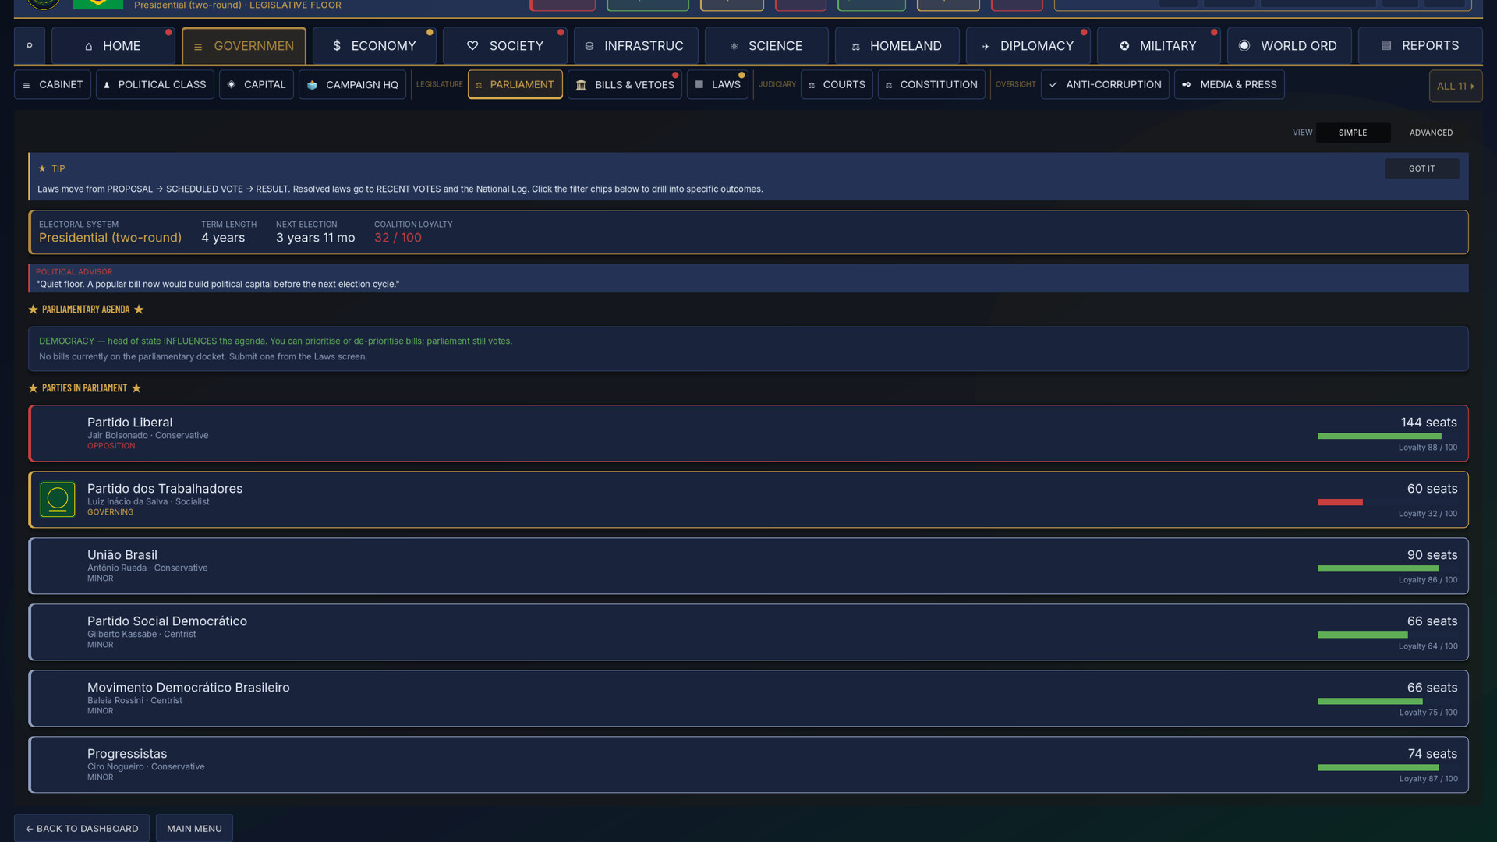The image size is (1497, 842).
Task: Select the Movimento Democrático Brasileiro card
Action: click(x=748, y=699)
